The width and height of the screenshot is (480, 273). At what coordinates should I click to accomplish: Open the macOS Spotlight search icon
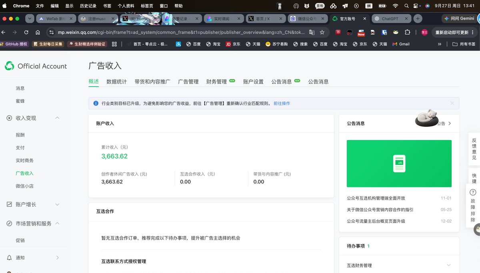[x=406, y=6]
